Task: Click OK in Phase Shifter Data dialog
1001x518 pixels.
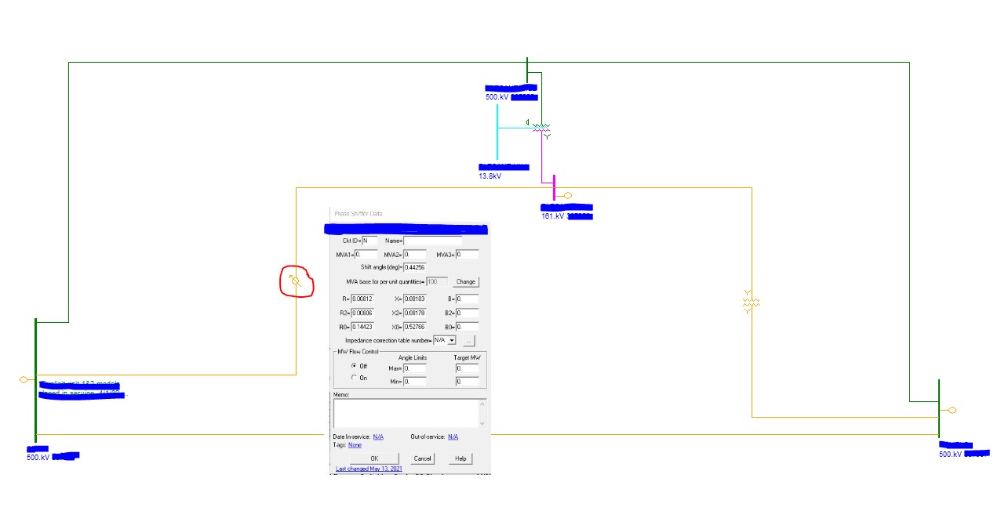Action: point(373,458)
